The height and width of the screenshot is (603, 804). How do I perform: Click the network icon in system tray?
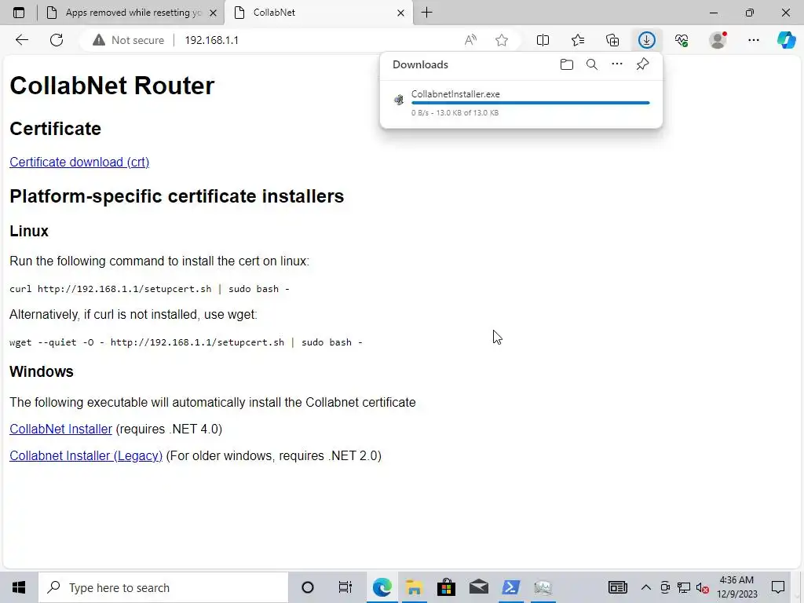pos(684,587)
